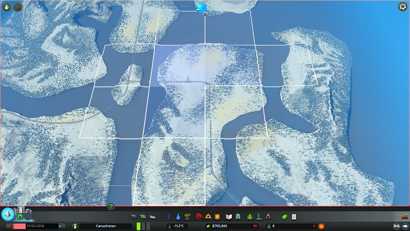Image resolution: width=410 pixels, height=231 pixels.
Task: Open the options gear menu
Action: point(402,6)
